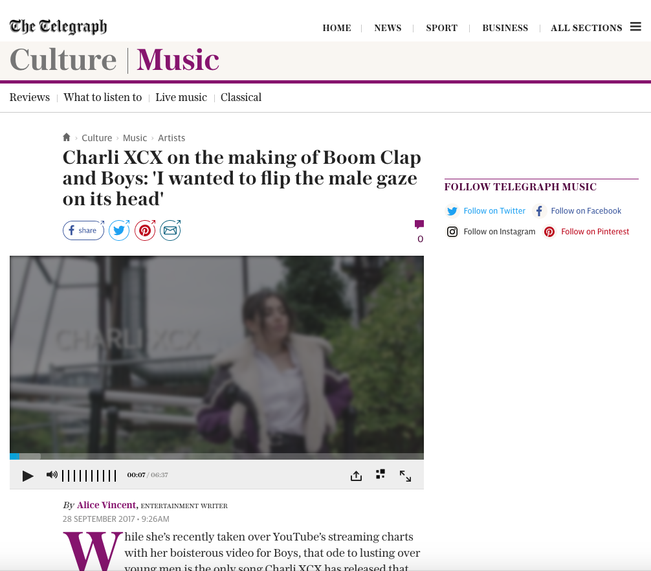651x571 pixels.
Task: Click the home breadcrumb icon
Action: [x=67, y=137]
